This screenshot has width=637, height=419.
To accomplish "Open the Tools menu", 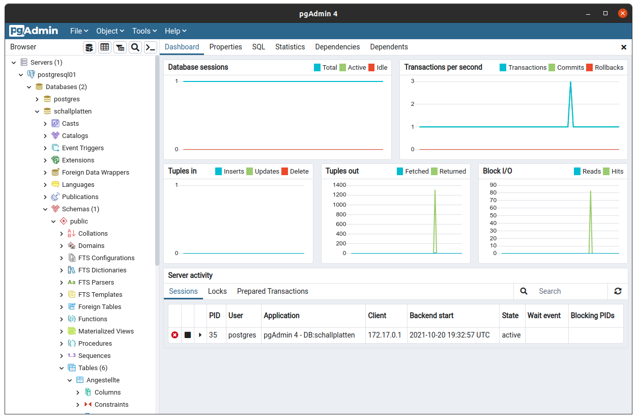I will 144,31.
